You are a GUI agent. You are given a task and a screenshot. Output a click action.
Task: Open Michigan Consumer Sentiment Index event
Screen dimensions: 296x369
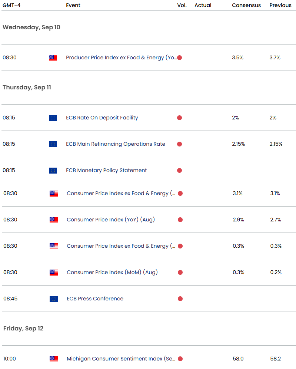[121, 359]
